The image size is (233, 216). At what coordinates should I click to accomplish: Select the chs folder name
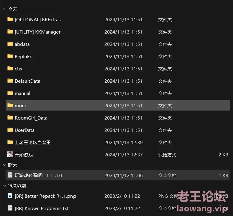(x=18, y=69)
